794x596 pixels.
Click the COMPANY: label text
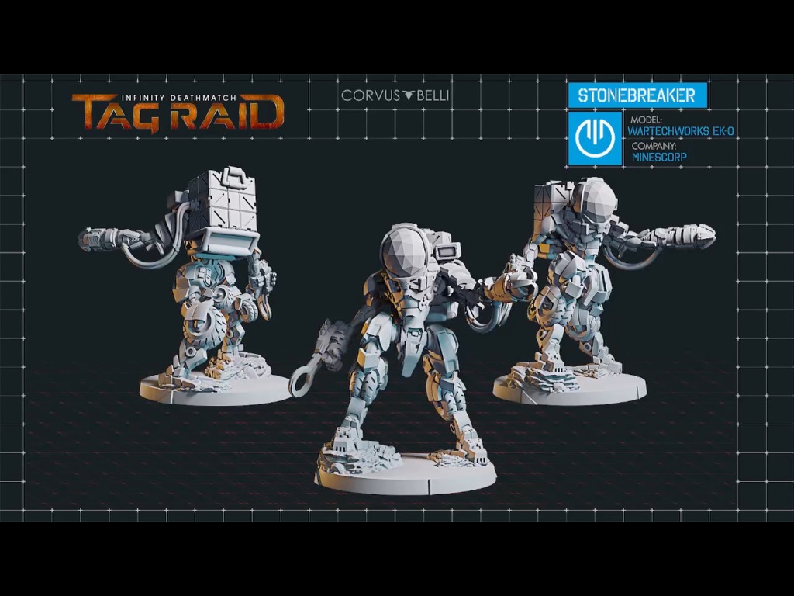pyautogui.click(x=654, y=146)
